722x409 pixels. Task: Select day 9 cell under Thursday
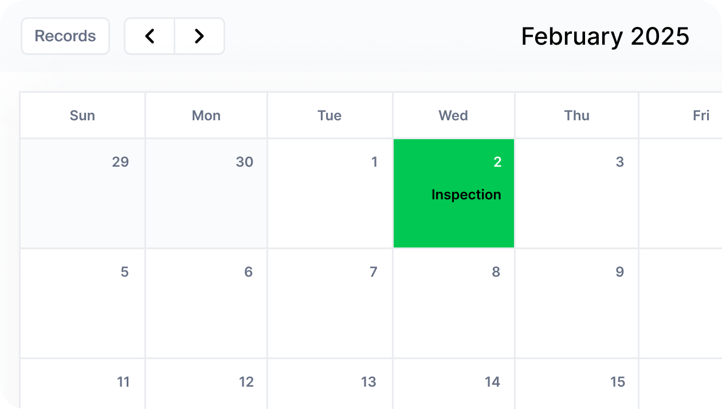[x=577, y=304]
